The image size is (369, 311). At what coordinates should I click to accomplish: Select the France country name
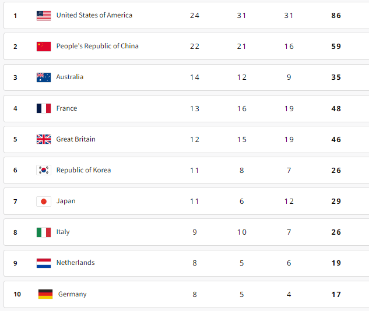66,108
